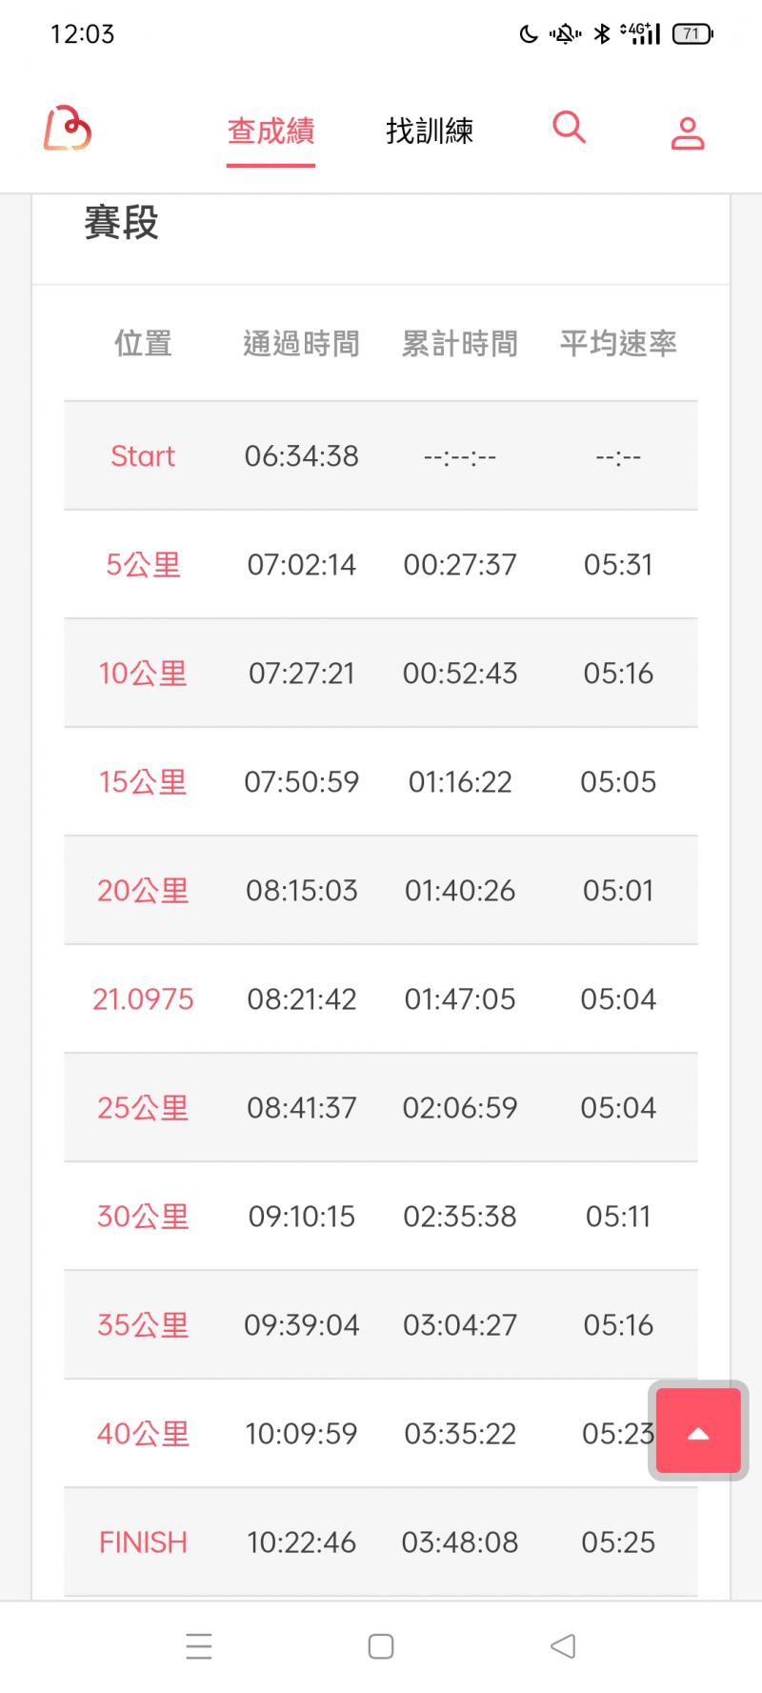Tap the 賽段 section heading
Screen dimensions: 762x1693
click(x=121, y=223)
